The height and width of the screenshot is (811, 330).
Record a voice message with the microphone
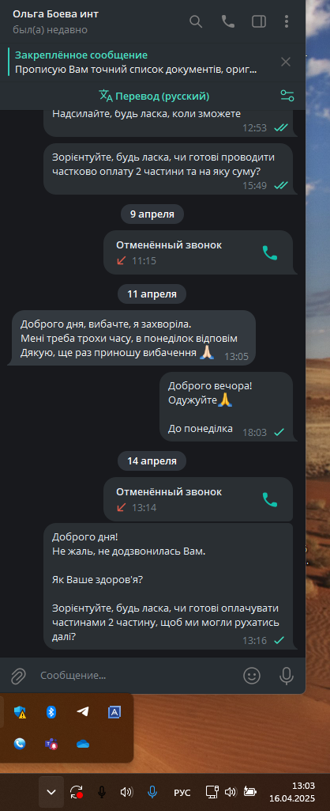[286, 675]
